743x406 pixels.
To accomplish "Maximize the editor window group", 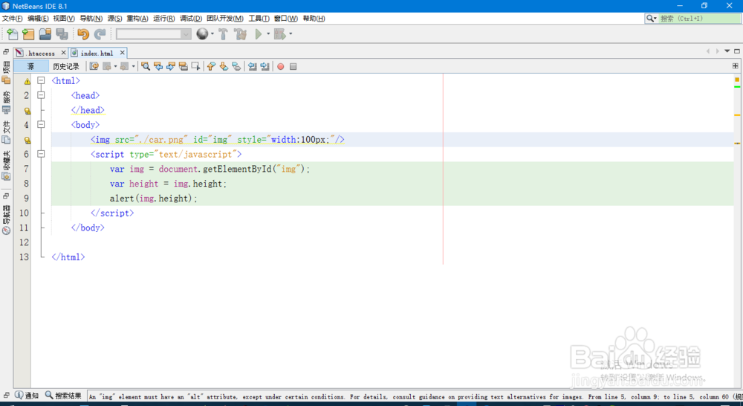I will tap(737, 51).
